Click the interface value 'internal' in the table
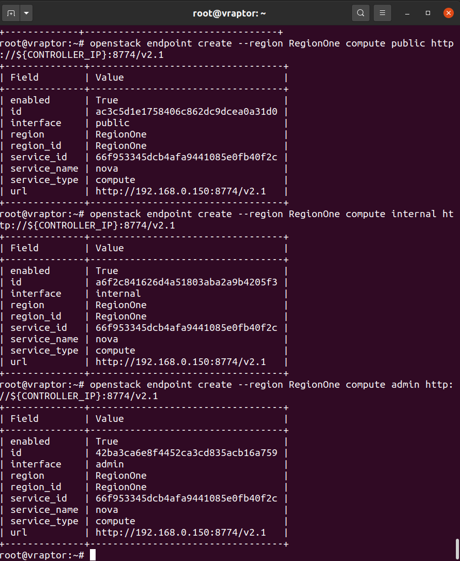Screen dimensions: 460x561 coord(118,294)
